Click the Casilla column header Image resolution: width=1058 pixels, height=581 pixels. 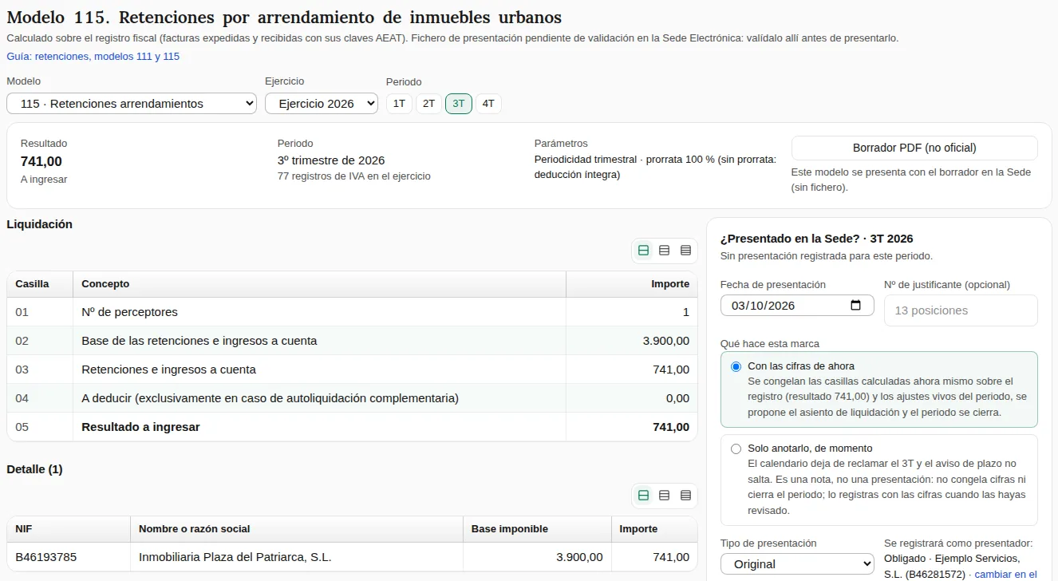coord(40,284)
